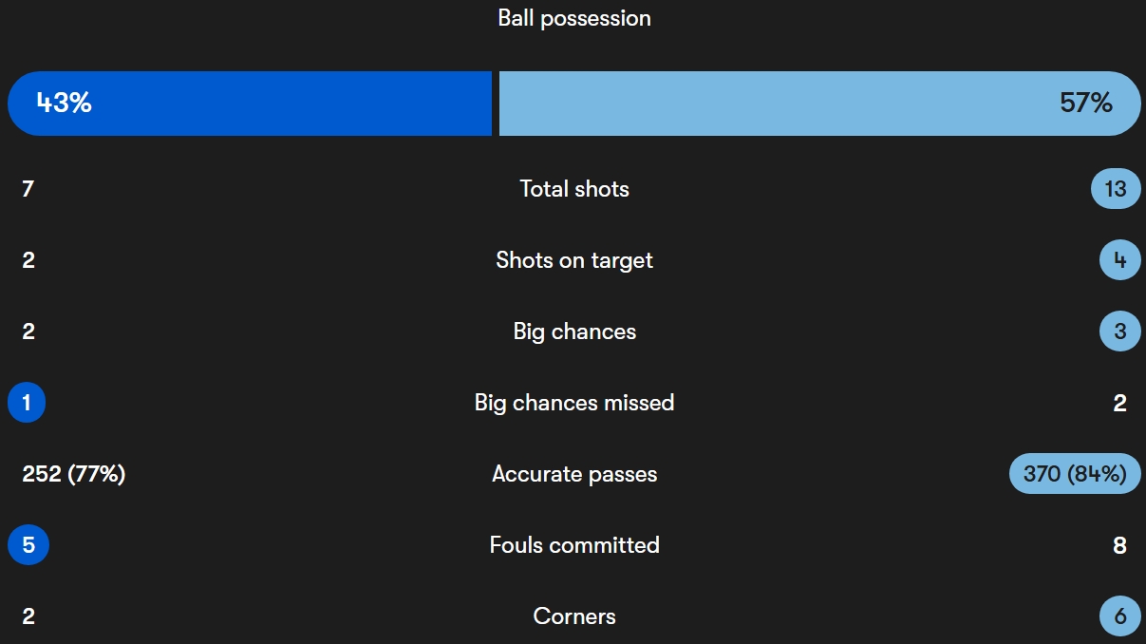
Task: Click the blue 5 fouls committed badge
Action: pos(28,545)
